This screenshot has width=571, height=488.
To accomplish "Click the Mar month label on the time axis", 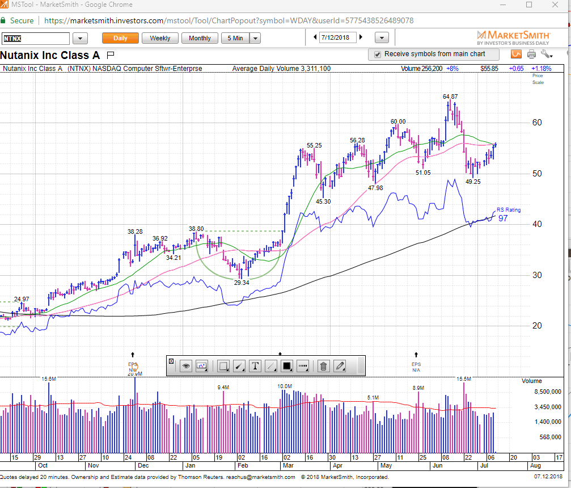I will click(x=289, y=465).
